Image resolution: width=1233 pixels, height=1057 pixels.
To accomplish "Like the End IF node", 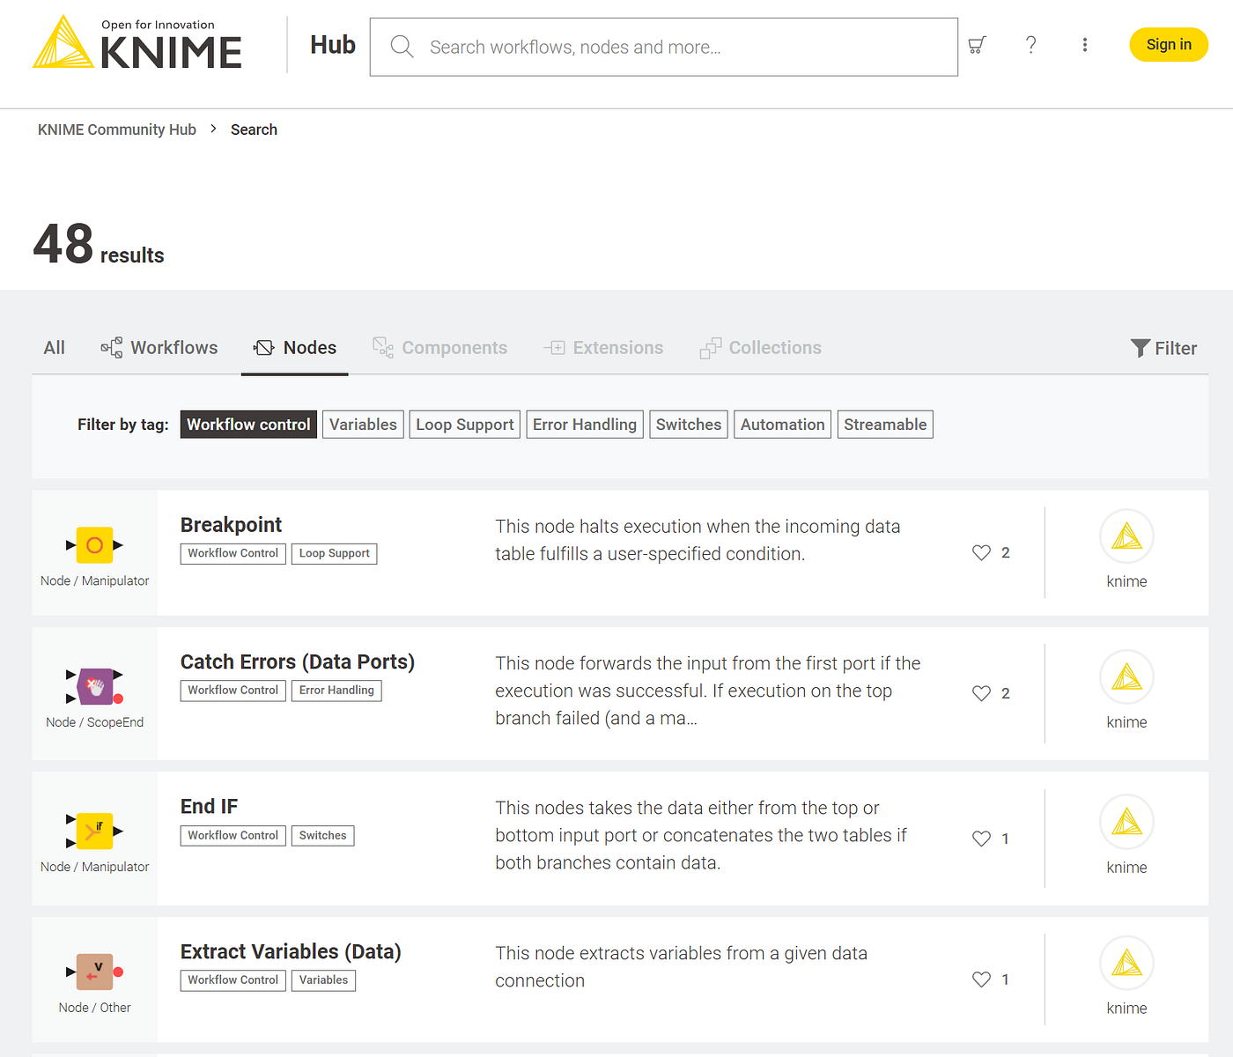I will point(981,839).
